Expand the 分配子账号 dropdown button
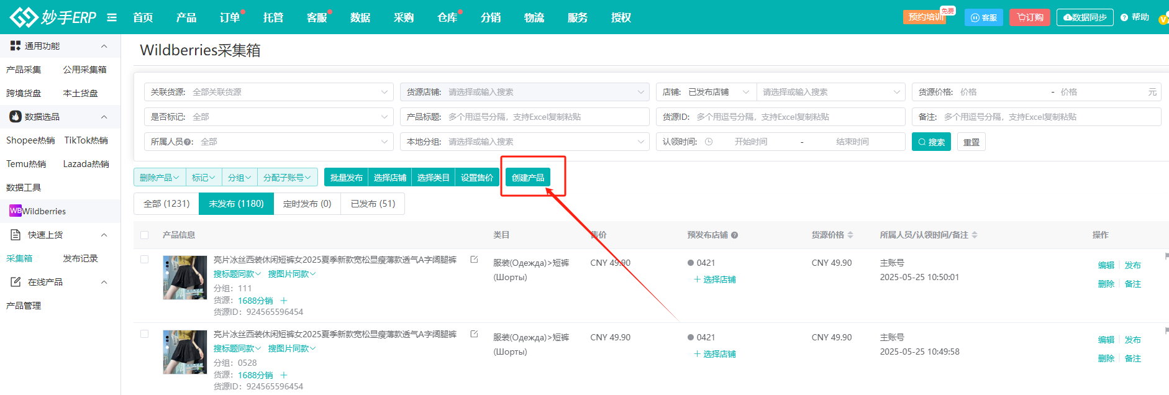The width and height of the screenshot is (1169, 395). point(287,178)
